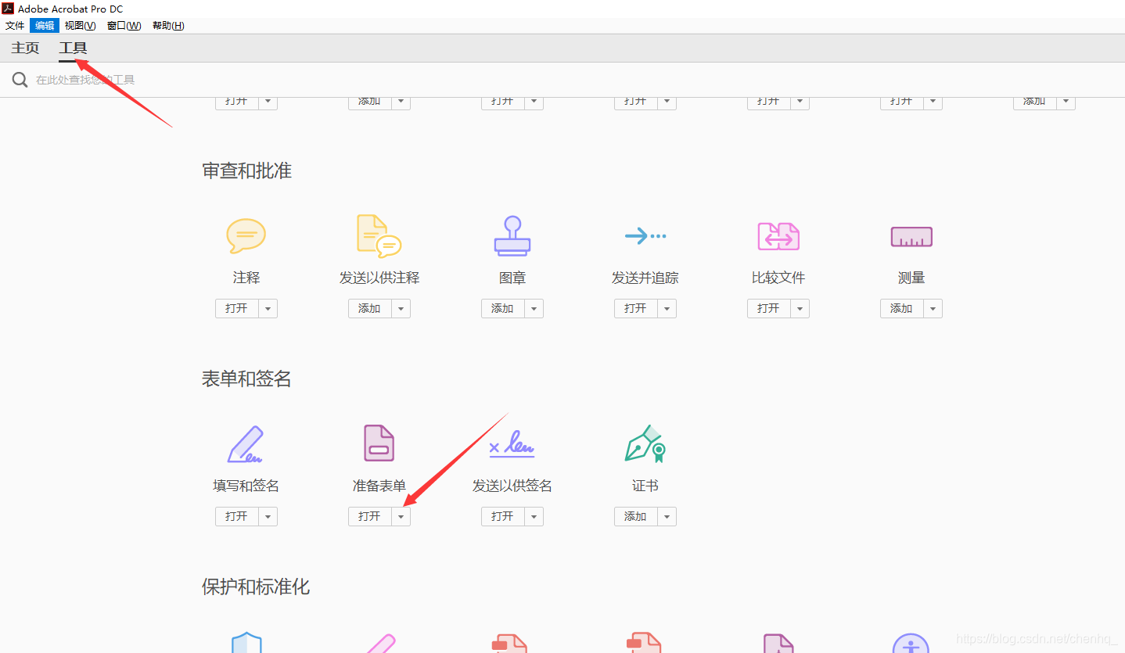Click 打开 button under 准备表单
1125x653 pixels.
pyautogui.click(x=370, y=516)
